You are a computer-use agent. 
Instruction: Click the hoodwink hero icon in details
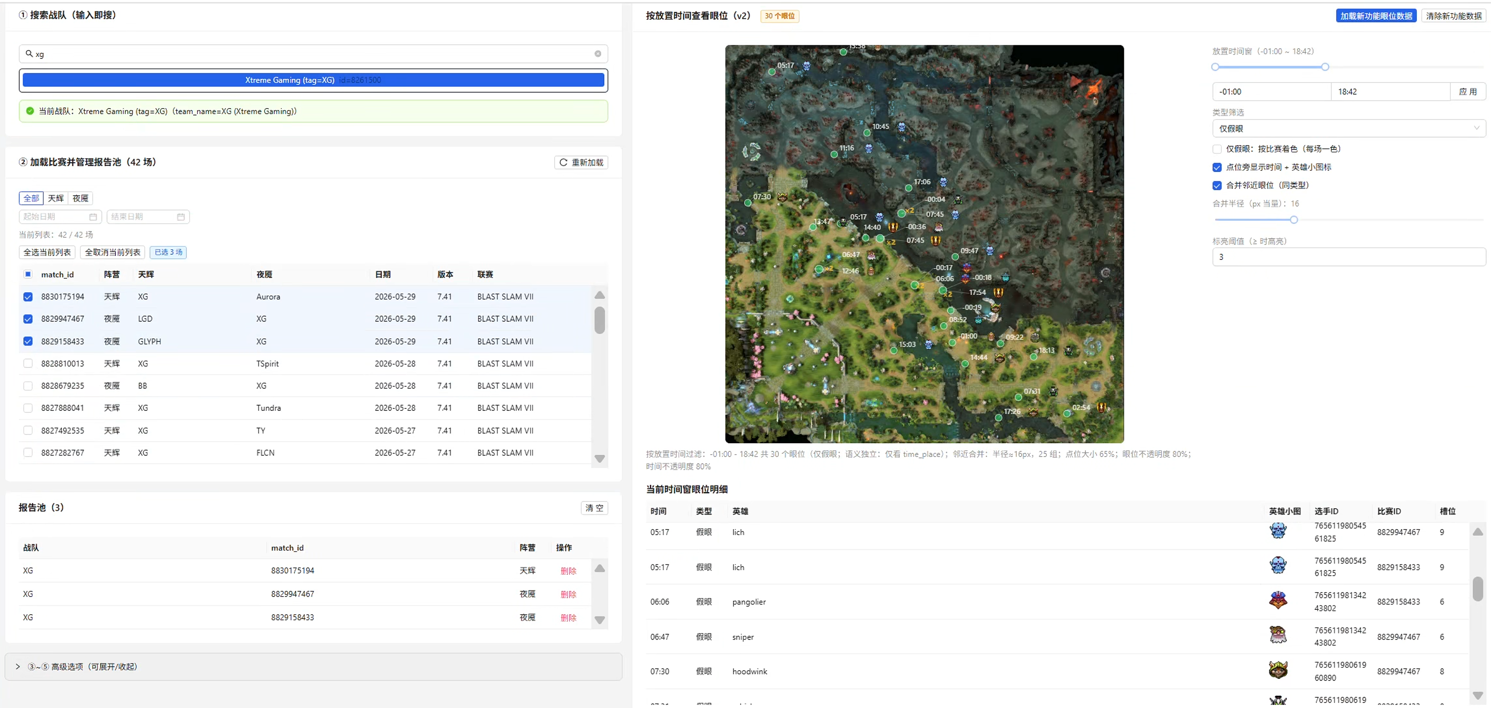coord(1277,669)
